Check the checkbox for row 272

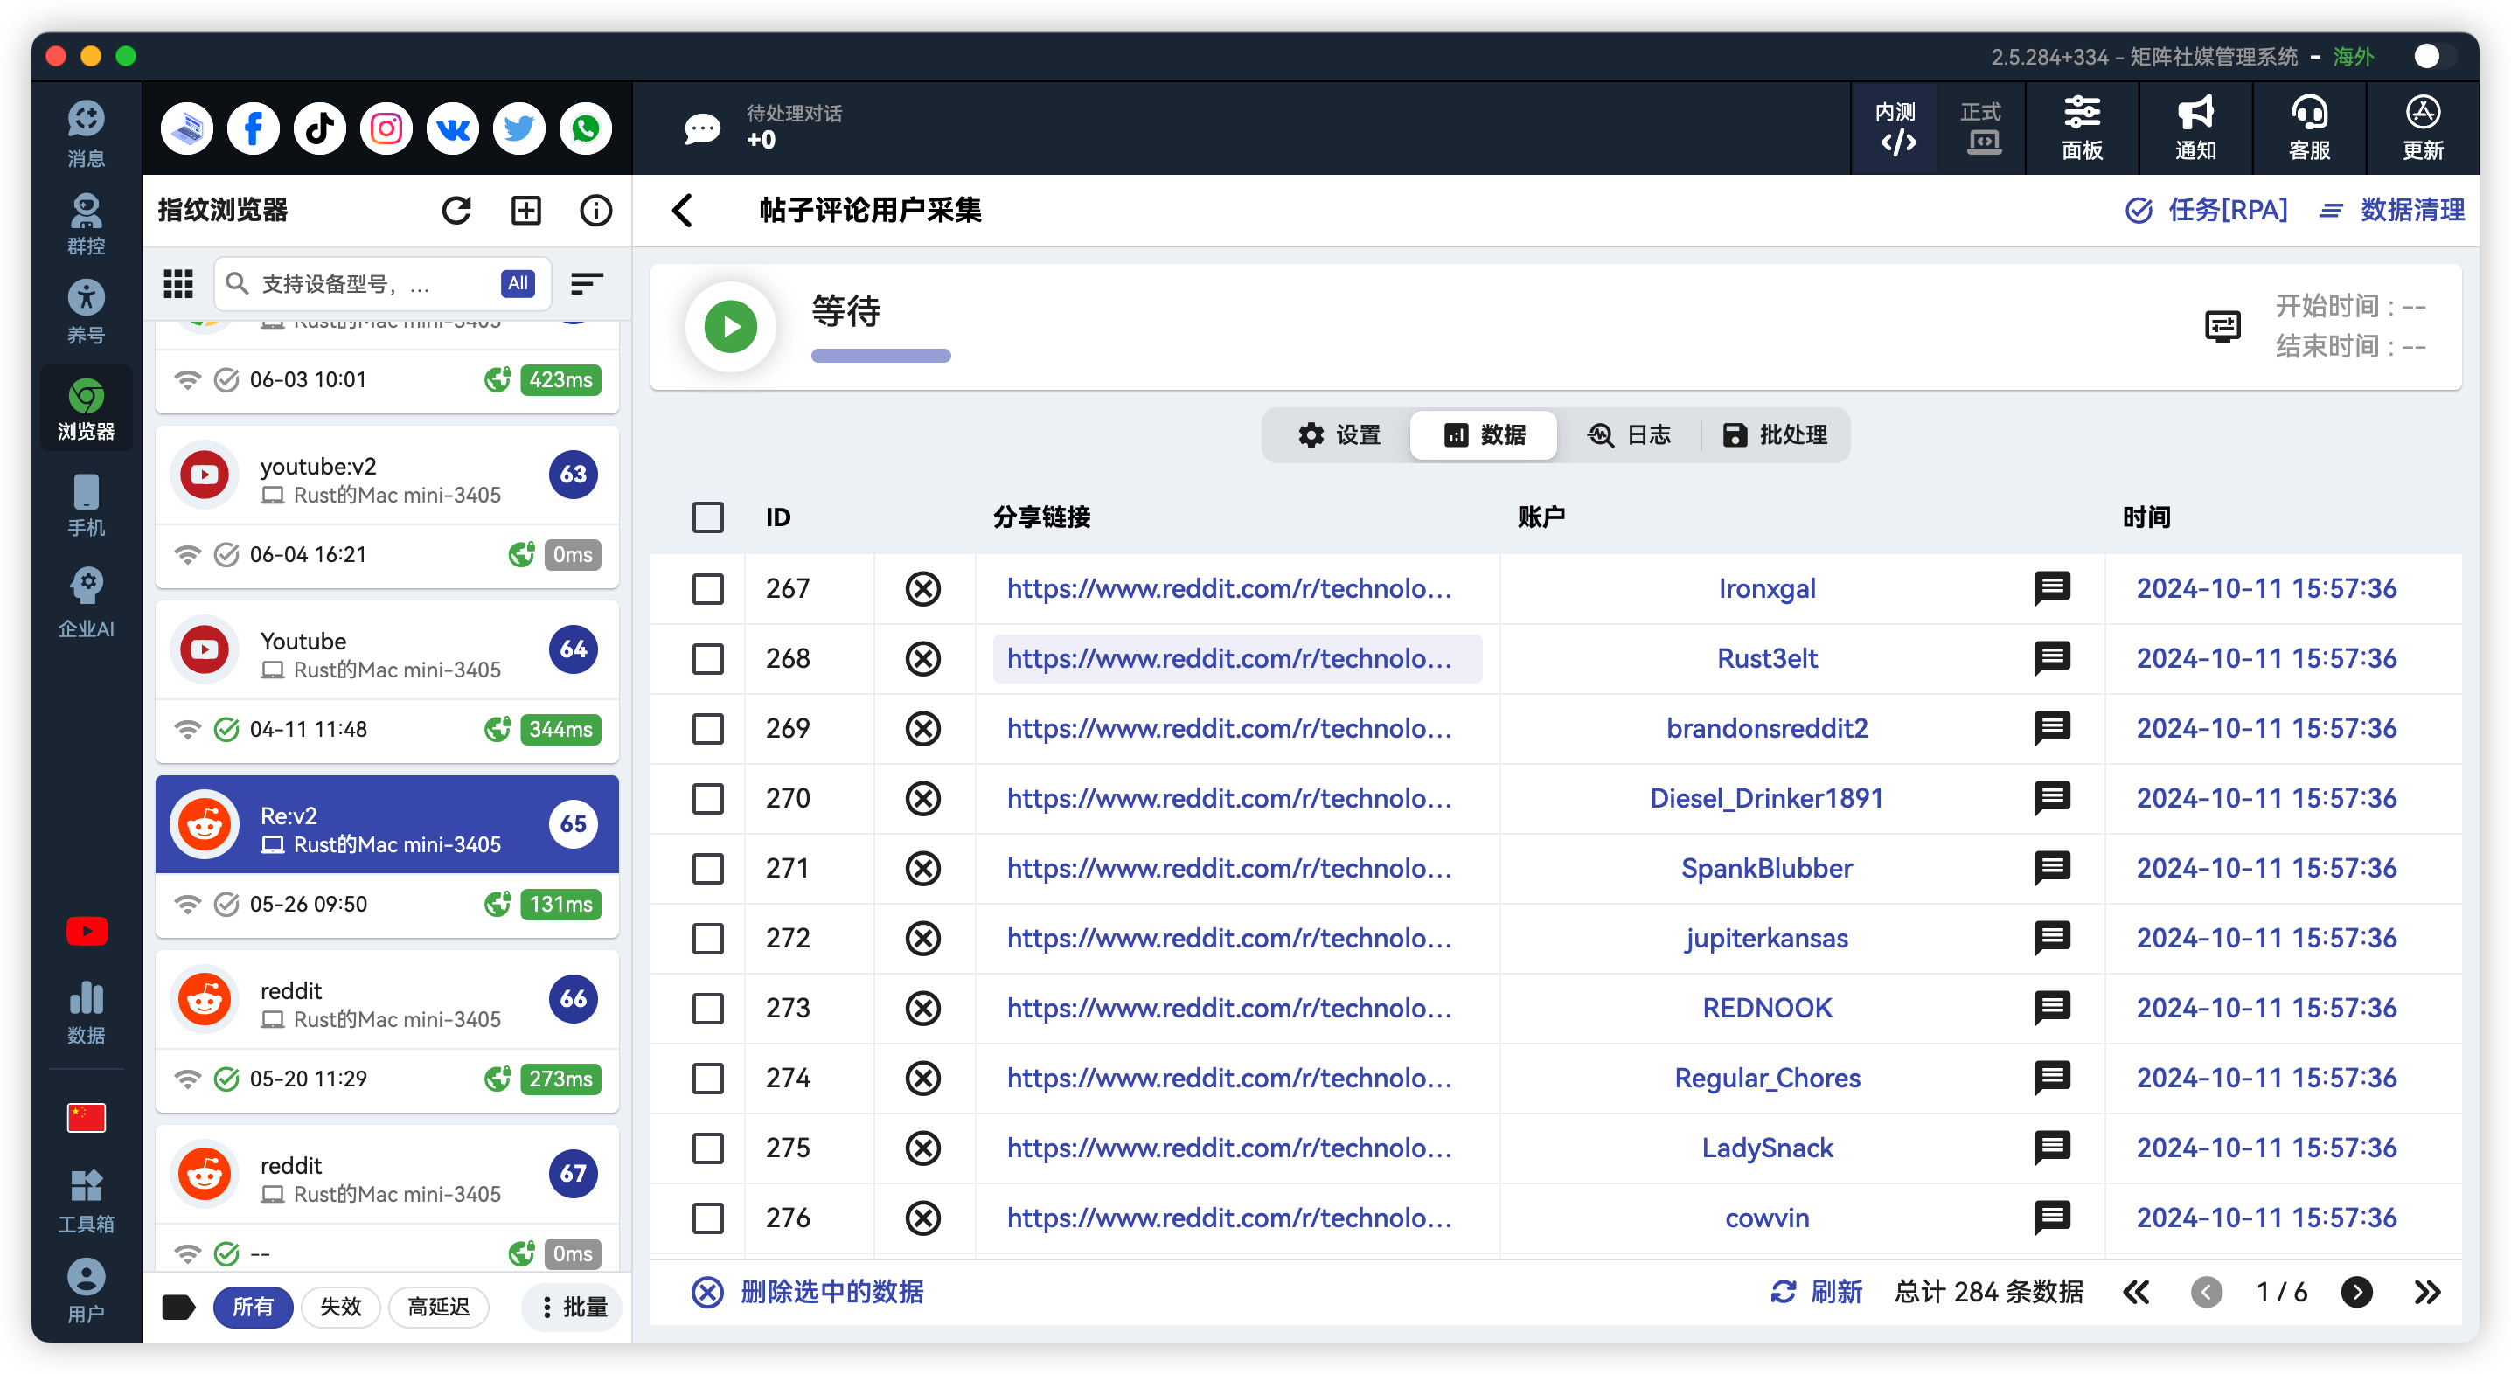point(707,939)
